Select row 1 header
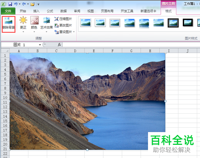Viewport: 200px width, 158px height. (x=5, y=55)
